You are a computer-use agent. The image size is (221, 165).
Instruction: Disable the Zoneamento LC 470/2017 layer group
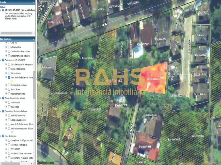(x=3, y=60)
